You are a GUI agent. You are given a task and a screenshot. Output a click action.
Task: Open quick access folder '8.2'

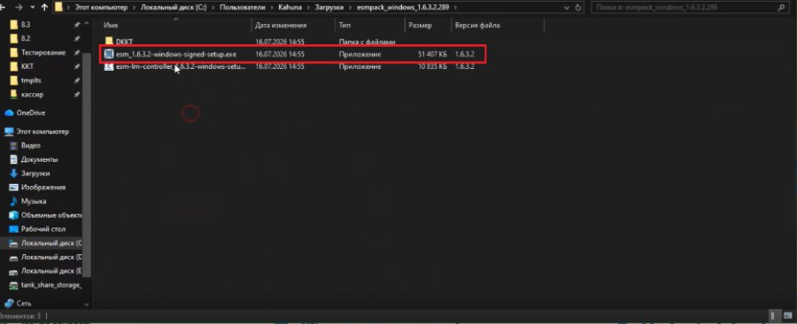pyautogui.click(x=26, y=39)
